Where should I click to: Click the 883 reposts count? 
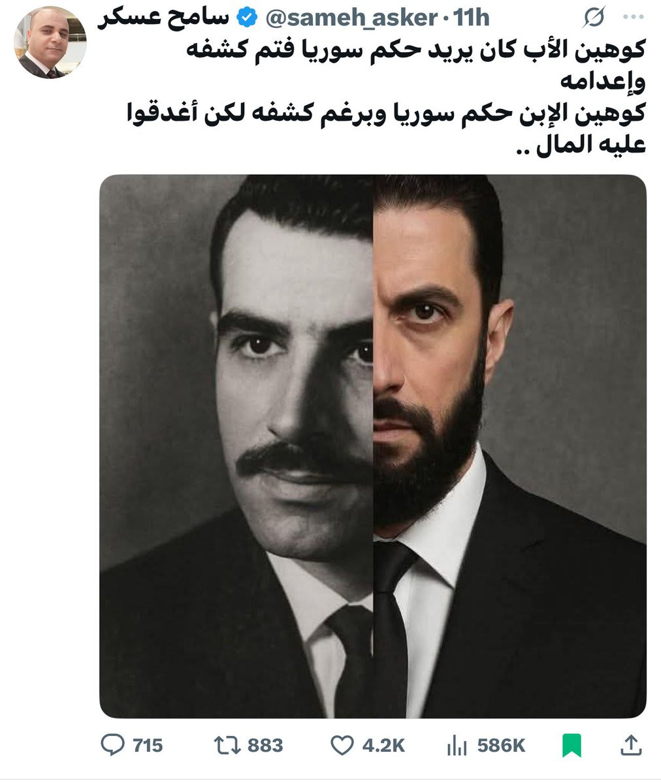[x=266, y=745]
